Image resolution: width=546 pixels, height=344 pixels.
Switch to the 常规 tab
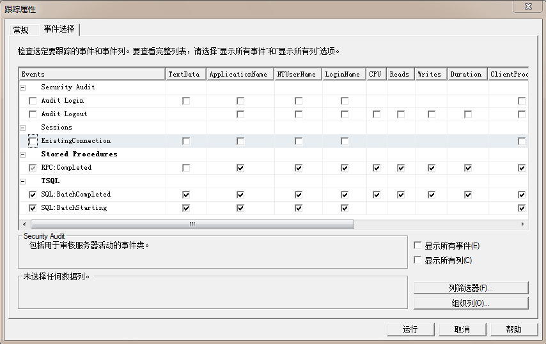click(21, 30)
